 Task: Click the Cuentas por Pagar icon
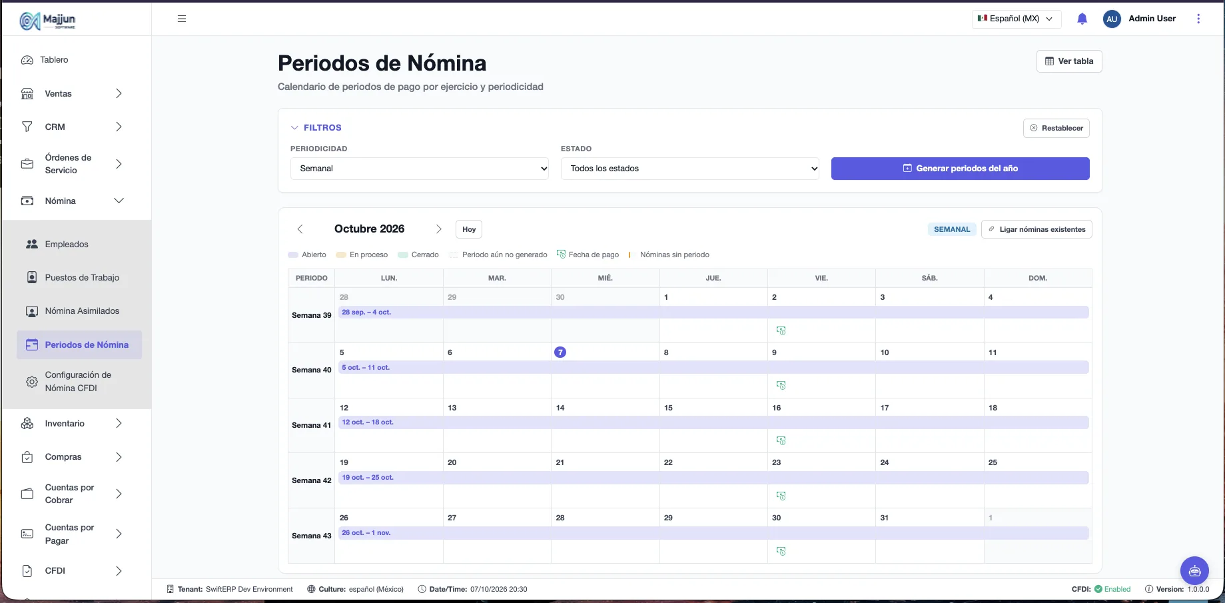[27, 534]
